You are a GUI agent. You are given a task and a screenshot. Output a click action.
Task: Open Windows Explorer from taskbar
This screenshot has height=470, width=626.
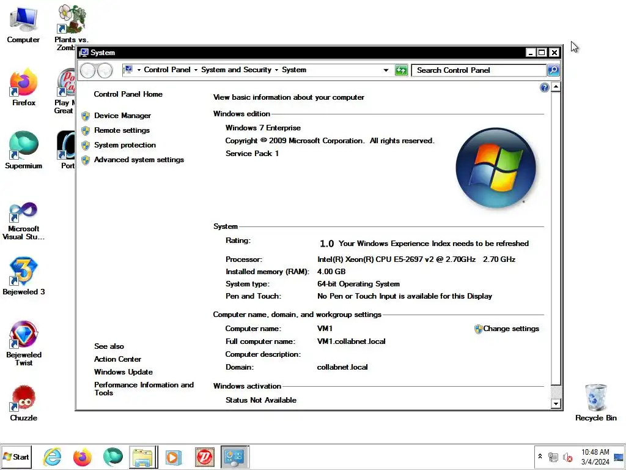(x=143, y=457)
